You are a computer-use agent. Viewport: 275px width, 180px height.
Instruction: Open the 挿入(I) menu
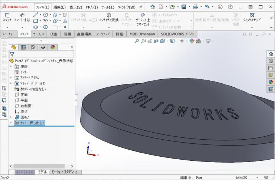point(92,7)
